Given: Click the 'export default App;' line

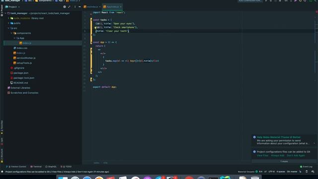Looking at the screenshot, I should point(105,87).
